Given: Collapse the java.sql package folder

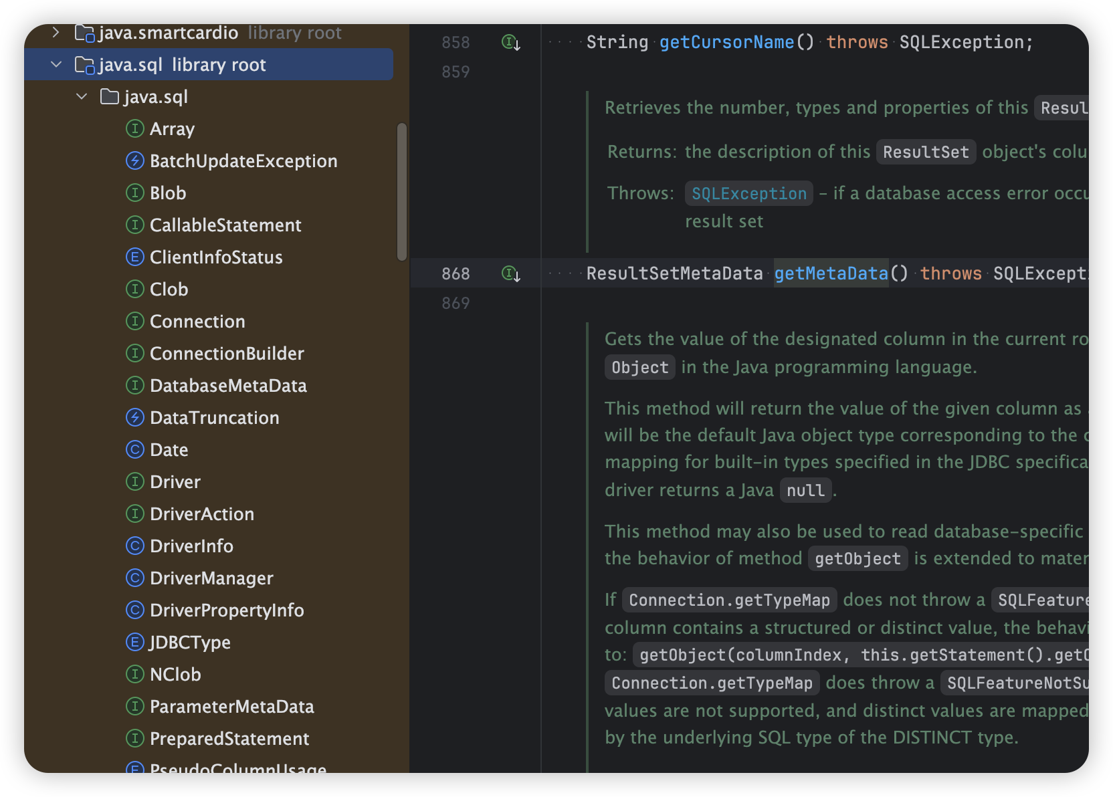Looking at the screenshot, I should pos(82,96).
